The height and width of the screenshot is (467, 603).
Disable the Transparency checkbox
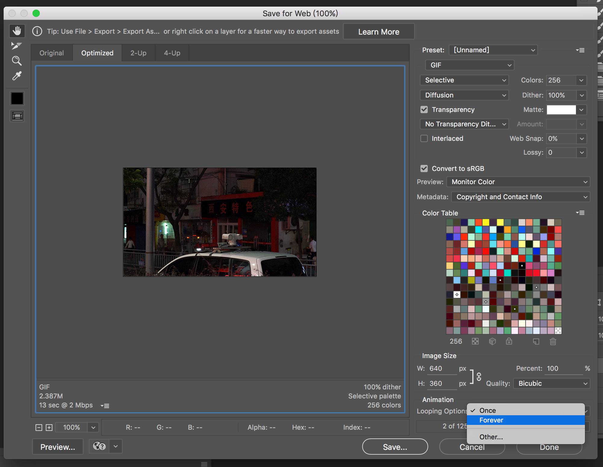point(424,110)
